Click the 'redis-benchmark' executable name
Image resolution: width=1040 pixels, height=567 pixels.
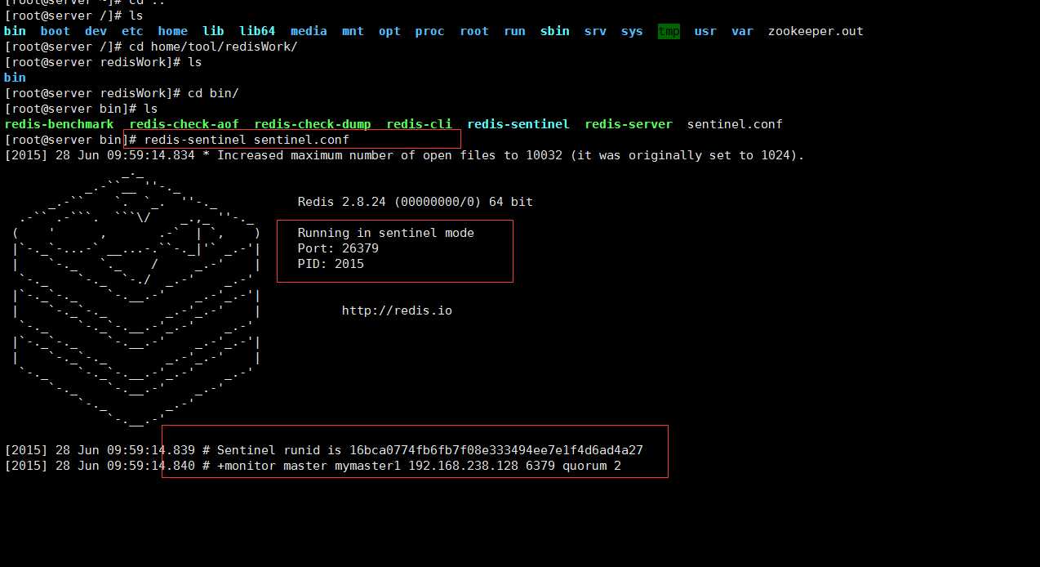coord(59,124)
